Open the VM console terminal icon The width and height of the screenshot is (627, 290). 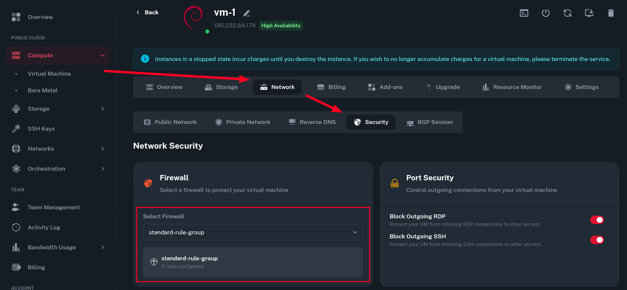coord(524,13)
